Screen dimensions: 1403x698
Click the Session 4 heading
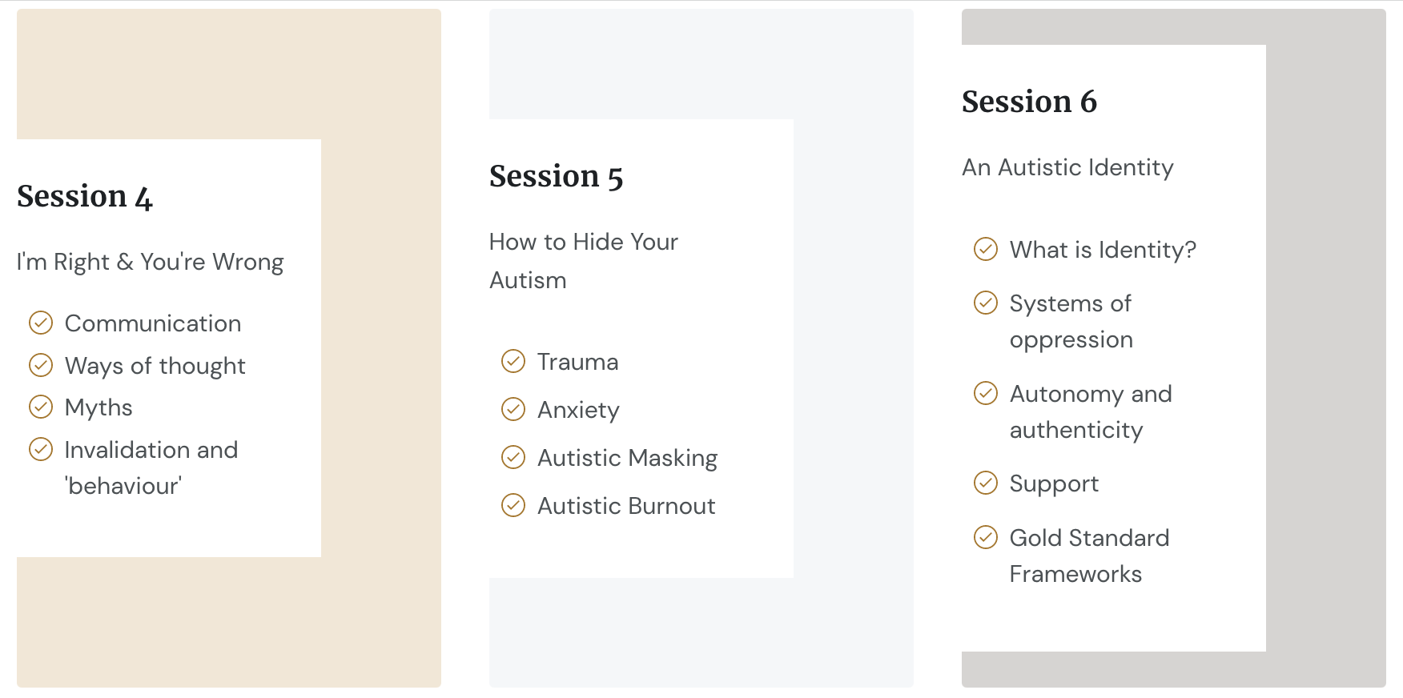coord(85,196)
